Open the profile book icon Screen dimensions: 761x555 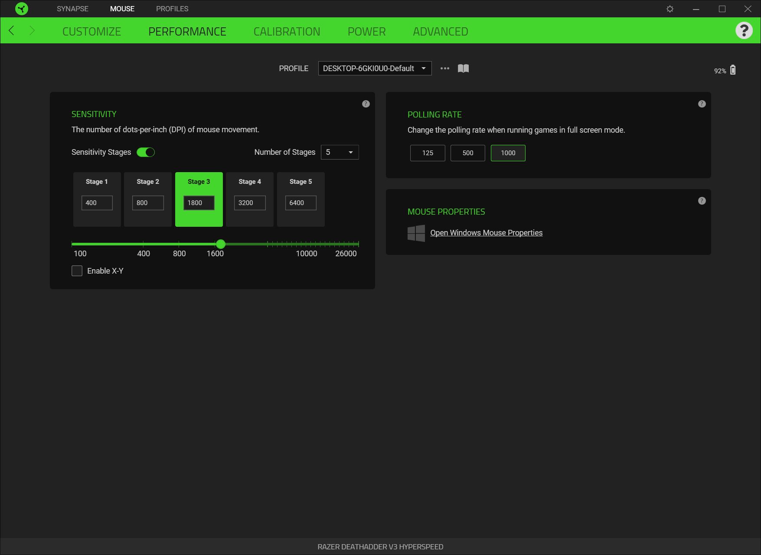pyautogui.click(x=464, y=69)
